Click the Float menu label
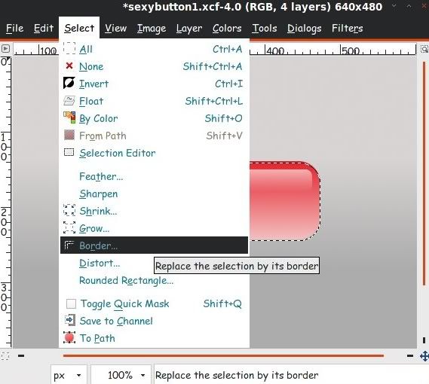The height and width of the screenshot is (384, 429). click(x=91, y=101)
